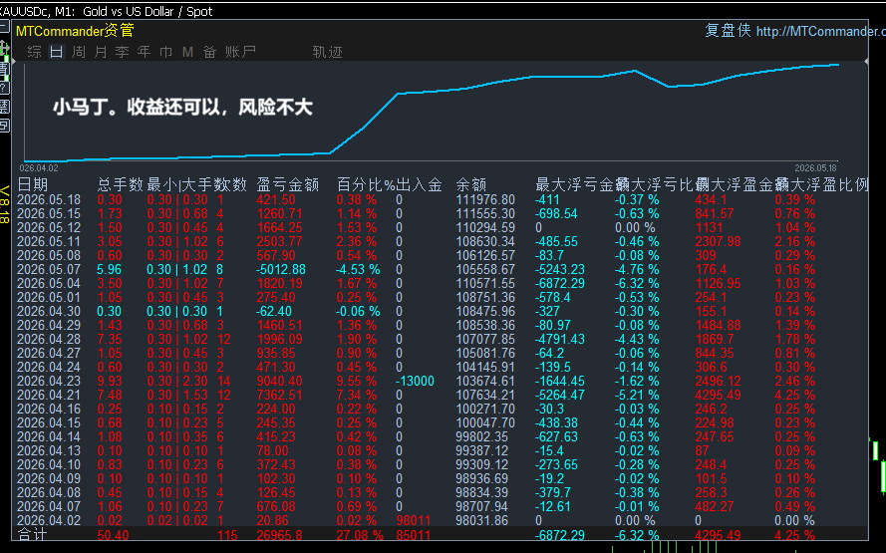The image size is (886, 553).
Task: Click the total profit 26965.8
Action: tap(280, 535)
